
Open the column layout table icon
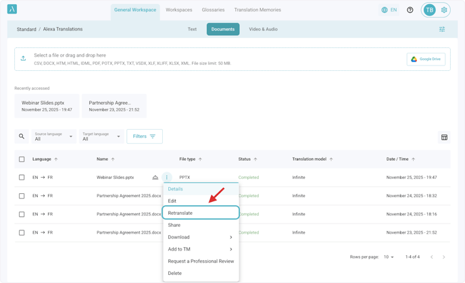click(444, 137)
